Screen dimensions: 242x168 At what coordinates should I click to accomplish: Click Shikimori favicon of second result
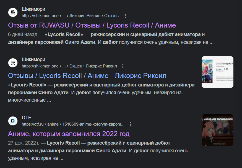click(13, 63)
